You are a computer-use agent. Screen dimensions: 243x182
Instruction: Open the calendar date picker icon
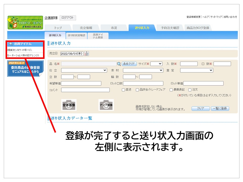coord(87,54)
